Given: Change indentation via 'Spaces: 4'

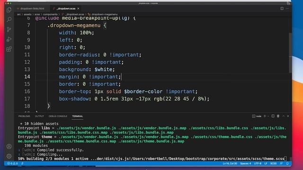Looking at the screenshot, I should [x=245, y=163].
